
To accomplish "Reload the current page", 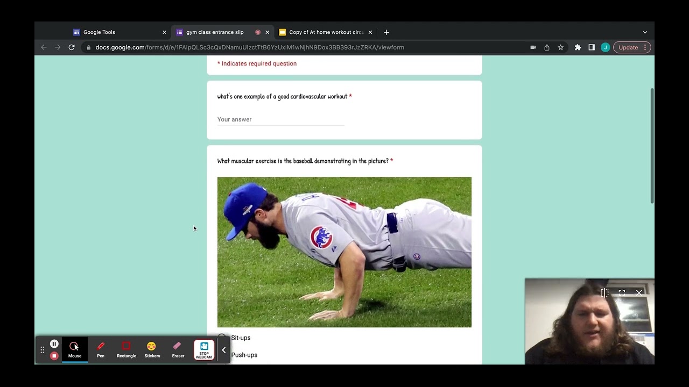I will [x=71, y=47].
